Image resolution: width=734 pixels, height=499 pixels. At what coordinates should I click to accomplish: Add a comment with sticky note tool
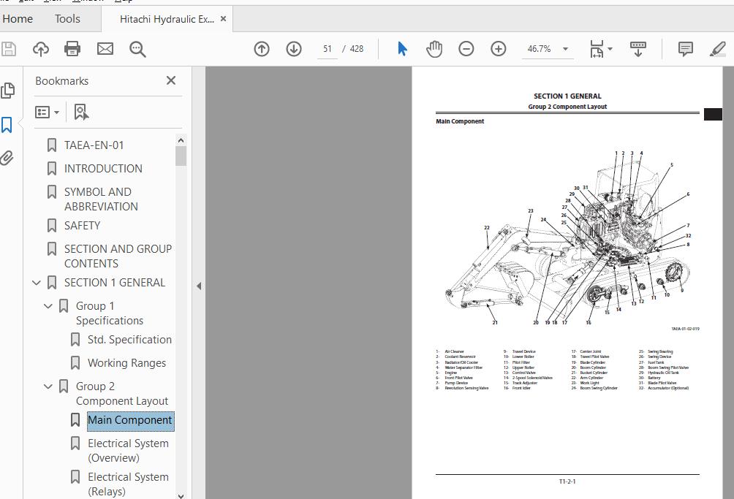click(686, 49)
